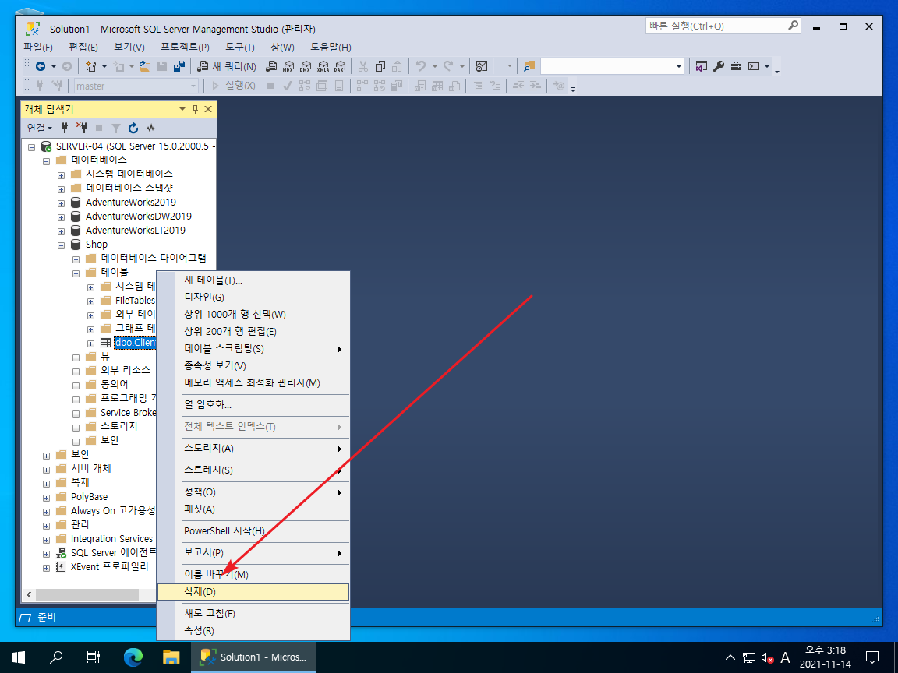898x673 pixels.
Task: Open the 편집(E) menu
Action: pyautogui.click(x=83, y=47)
